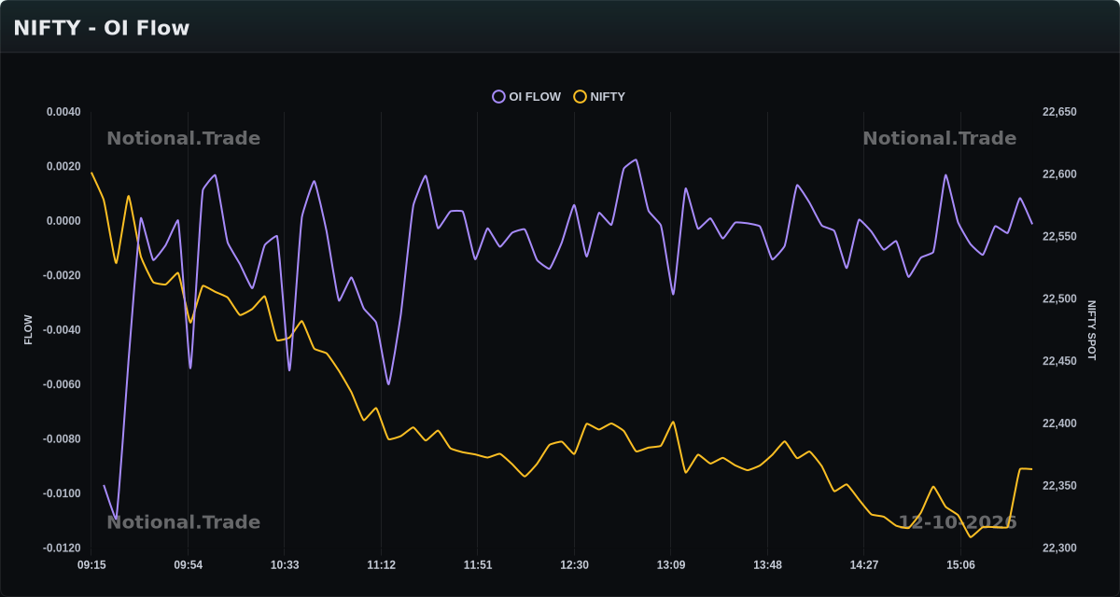Click the 09:54 time axis label
The height and width of the screenshot is (597, 1120).
(189, 565)
